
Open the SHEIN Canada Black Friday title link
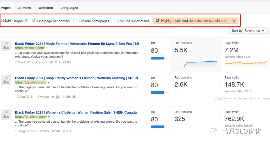[76, 112]
